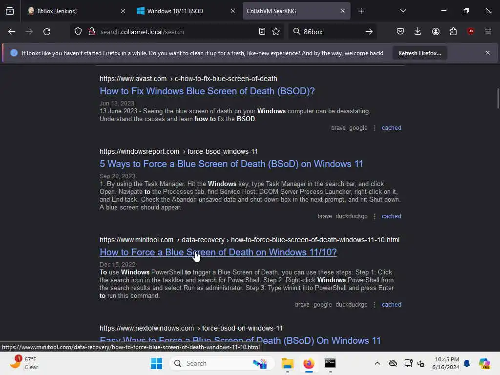The width and height of the screenshot is (500, 375).
Task: Close the Windows 10/11 BSOD tab
Action: (x=233, y=11)
